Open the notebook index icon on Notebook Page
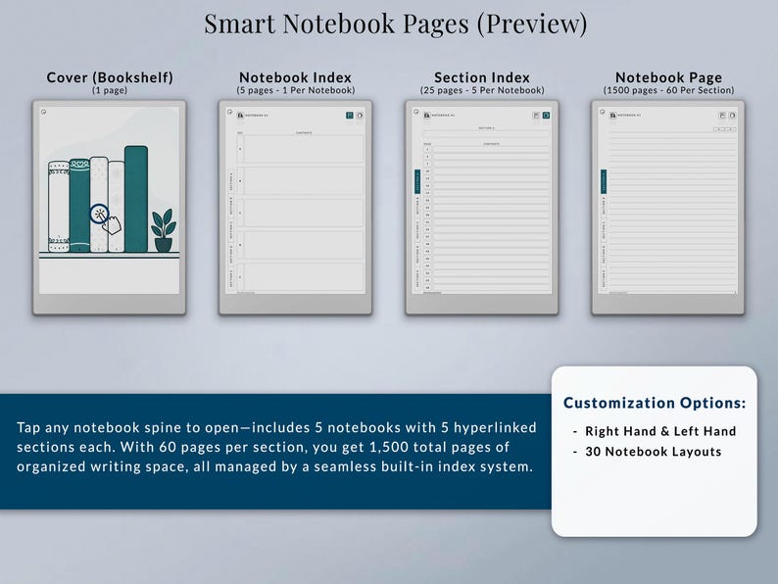The height and width of the screenshot is (584, 778). 722,115
